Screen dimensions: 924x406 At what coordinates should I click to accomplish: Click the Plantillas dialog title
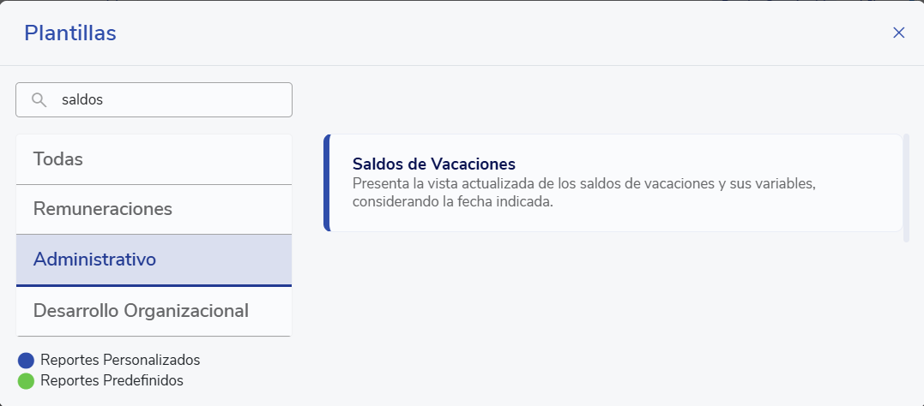point(70,33)
